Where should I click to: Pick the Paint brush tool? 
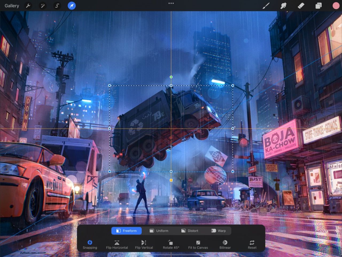[x=265, y=6]
